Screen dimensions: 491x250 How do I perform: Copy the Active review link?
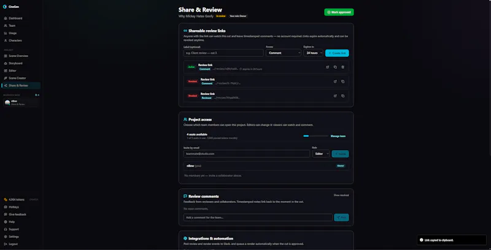tap(335, 67)
